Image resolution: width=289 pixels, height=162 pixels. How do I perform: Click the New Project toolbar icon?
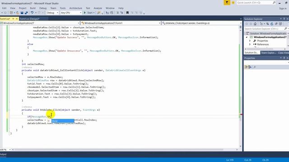click(11, 13)
